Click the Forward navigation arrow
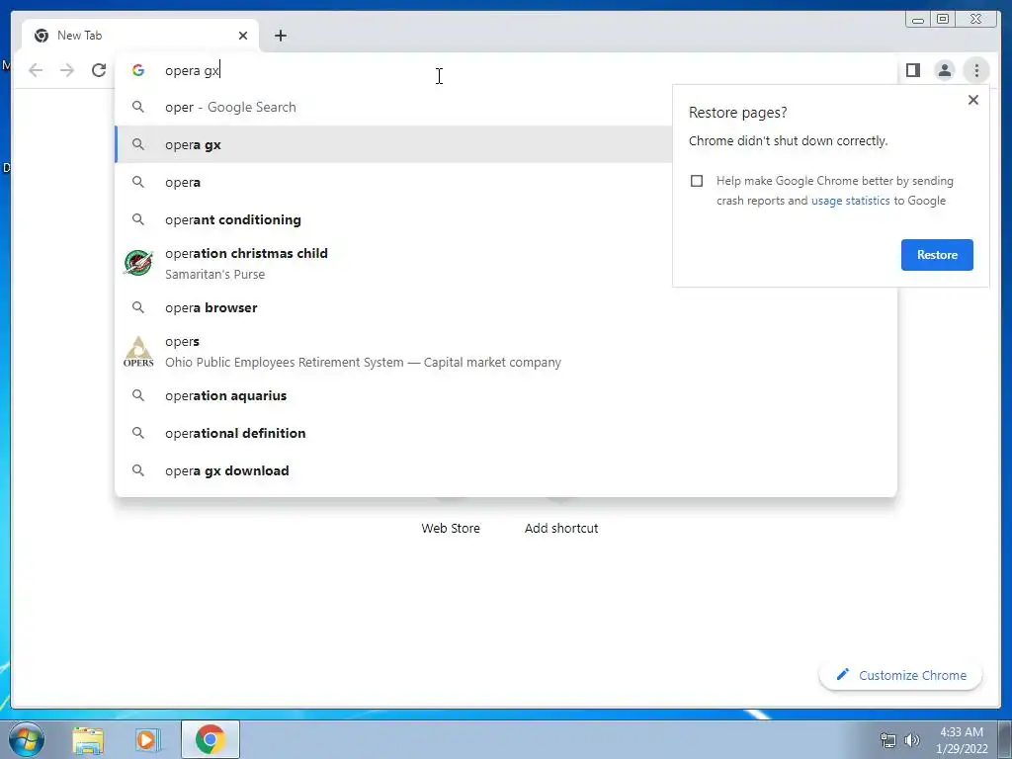Viewport: 1012px width, 759px height. 67,70
